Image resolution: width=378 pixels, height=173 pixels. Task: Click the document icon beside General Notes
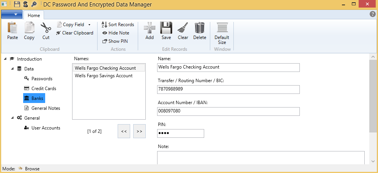27,108
